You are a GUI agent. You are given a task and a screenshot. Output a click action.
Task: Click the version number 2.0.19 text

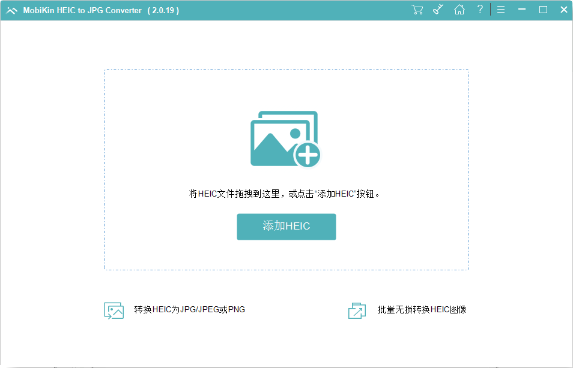tap(163, 10)
